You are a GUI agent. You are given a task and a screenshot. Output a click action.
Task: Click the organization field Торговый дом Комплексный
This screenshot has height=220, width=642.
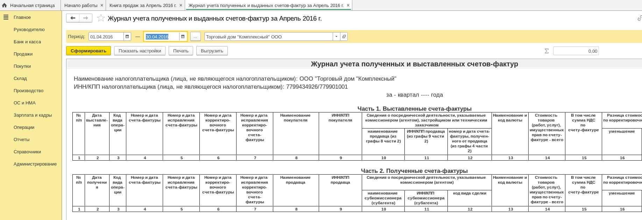269,37
